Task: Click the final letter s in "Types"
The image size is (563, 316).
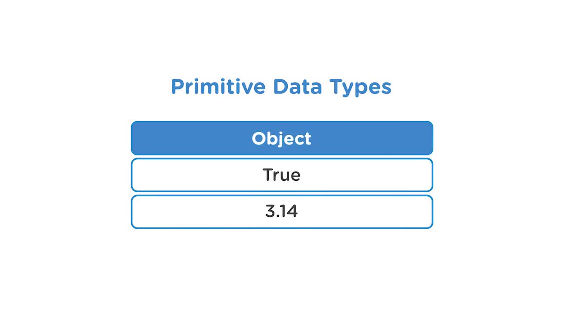Action: (386, 88)
